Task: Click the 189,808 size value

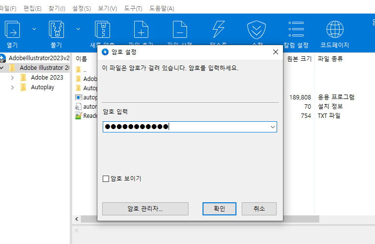Action: [x=300, y=98]
